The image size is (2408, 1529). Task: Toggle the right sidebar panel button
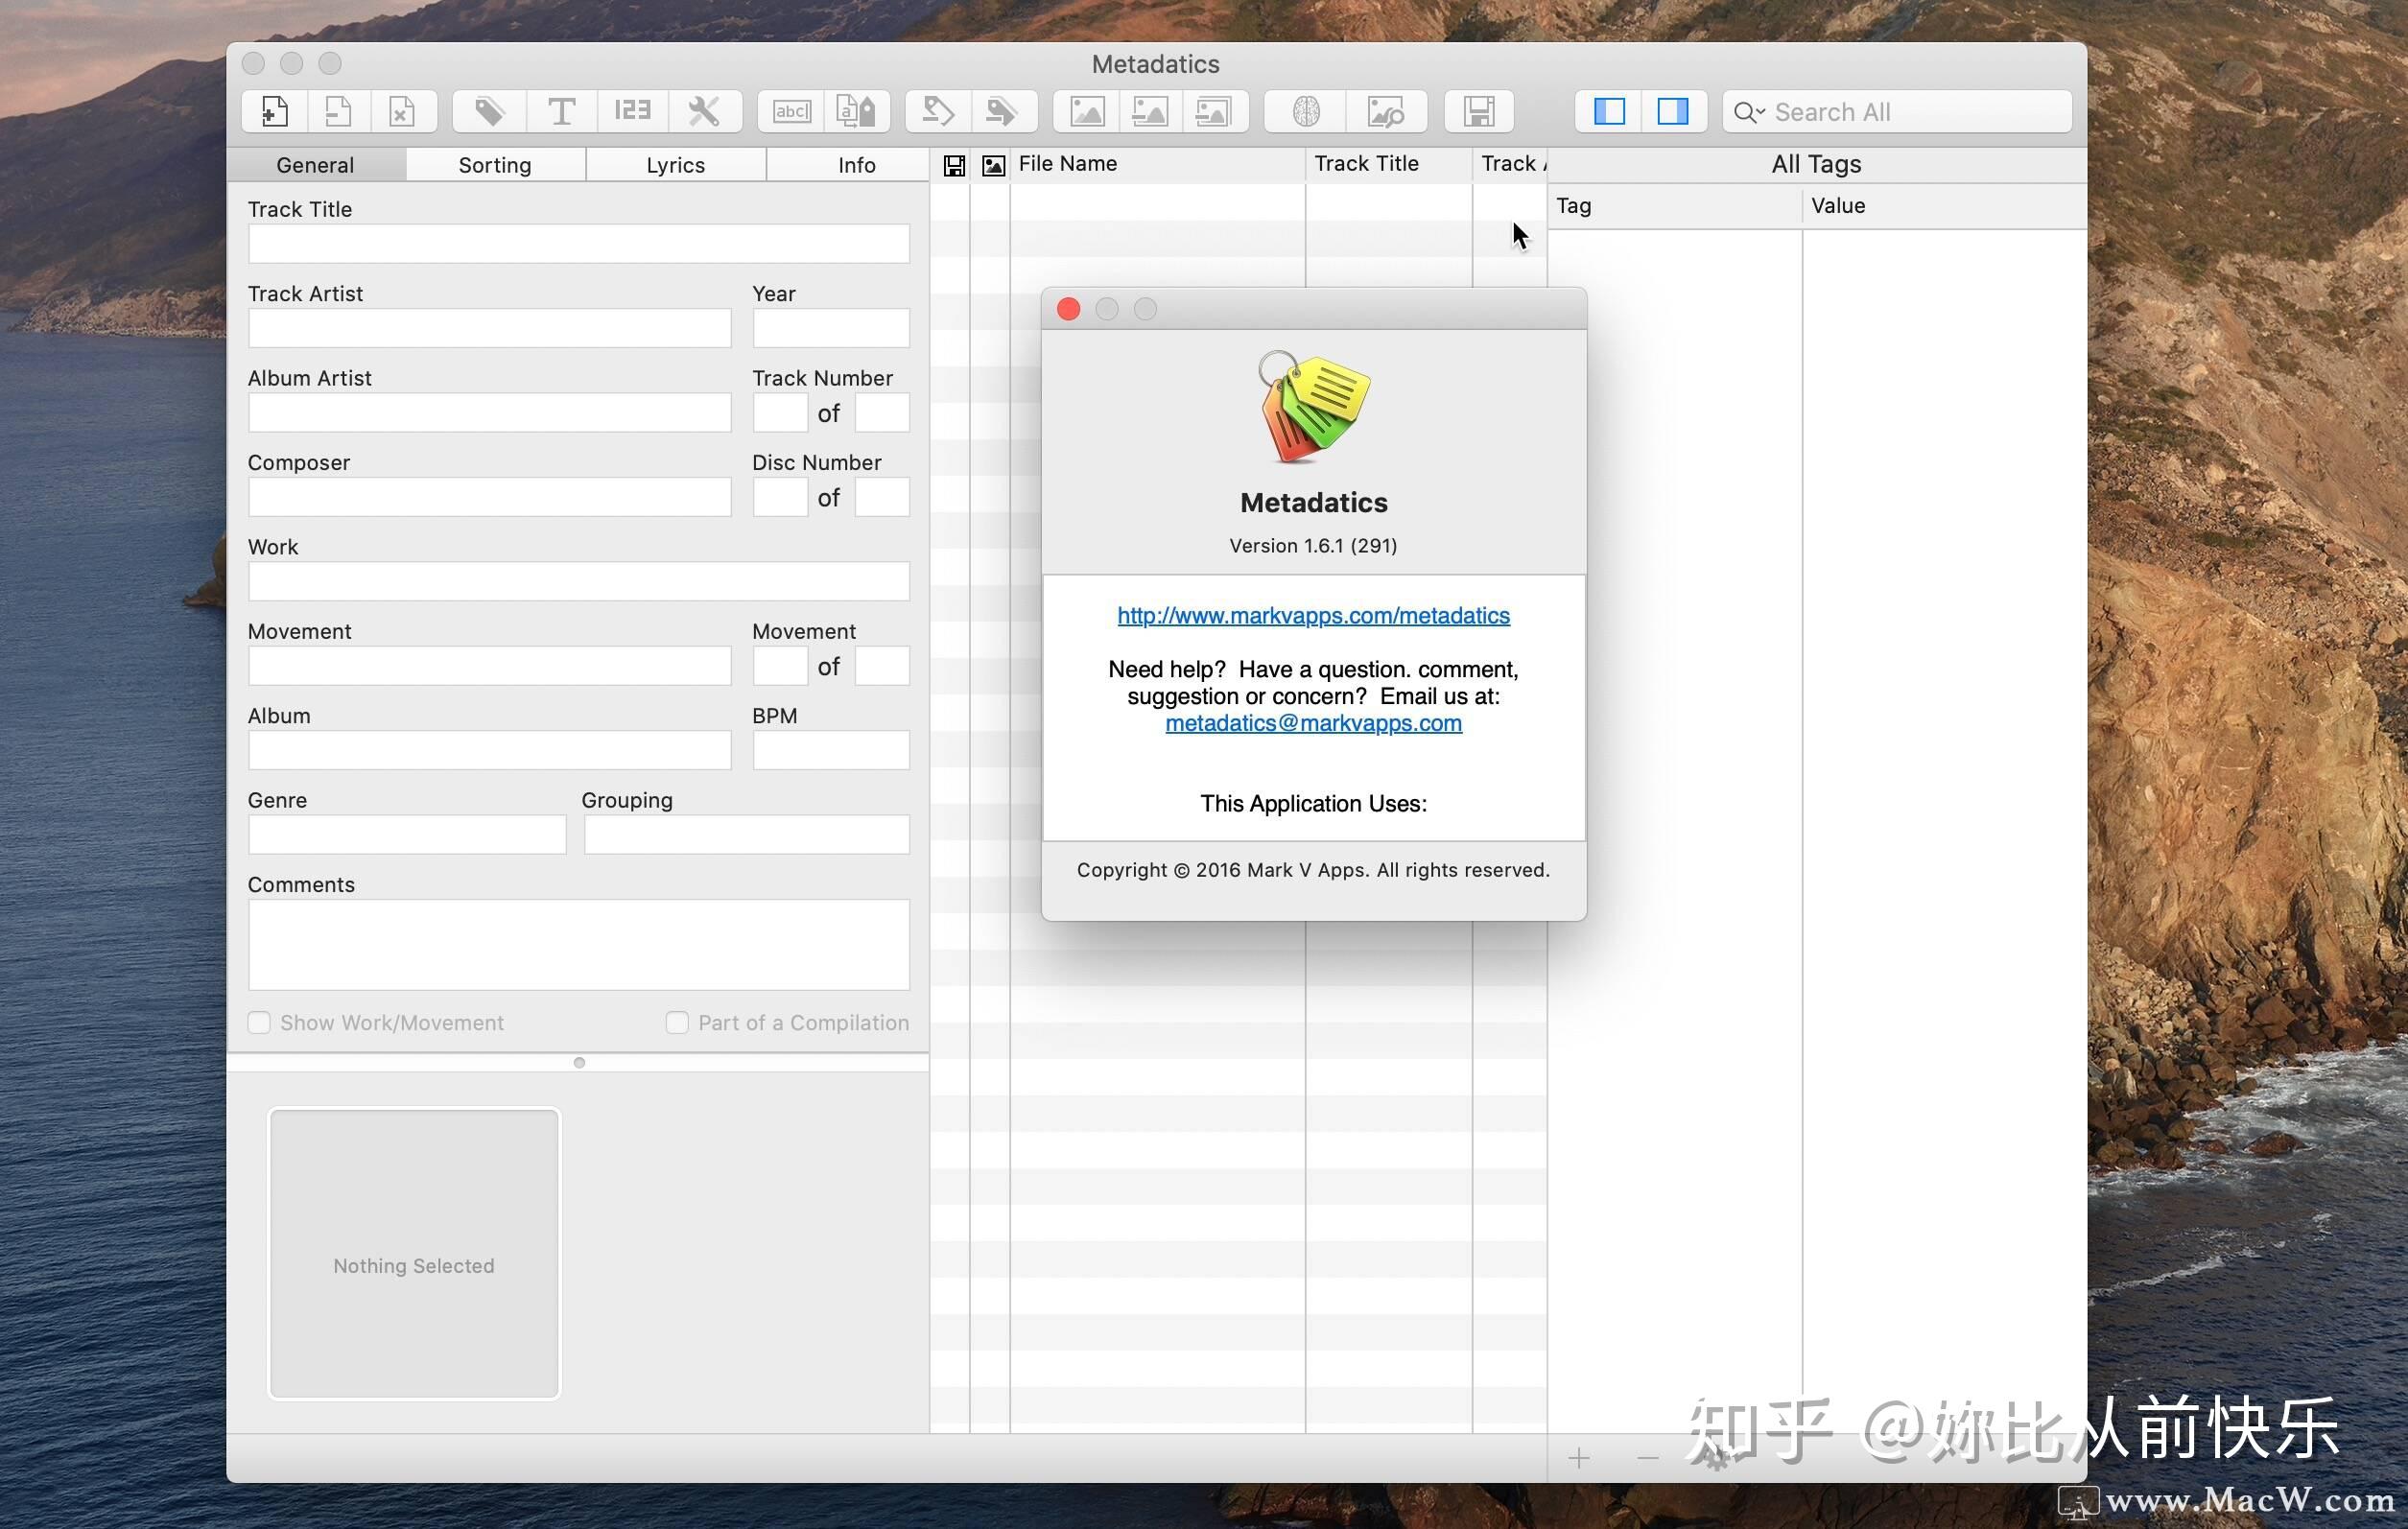tap(1672, 111)
